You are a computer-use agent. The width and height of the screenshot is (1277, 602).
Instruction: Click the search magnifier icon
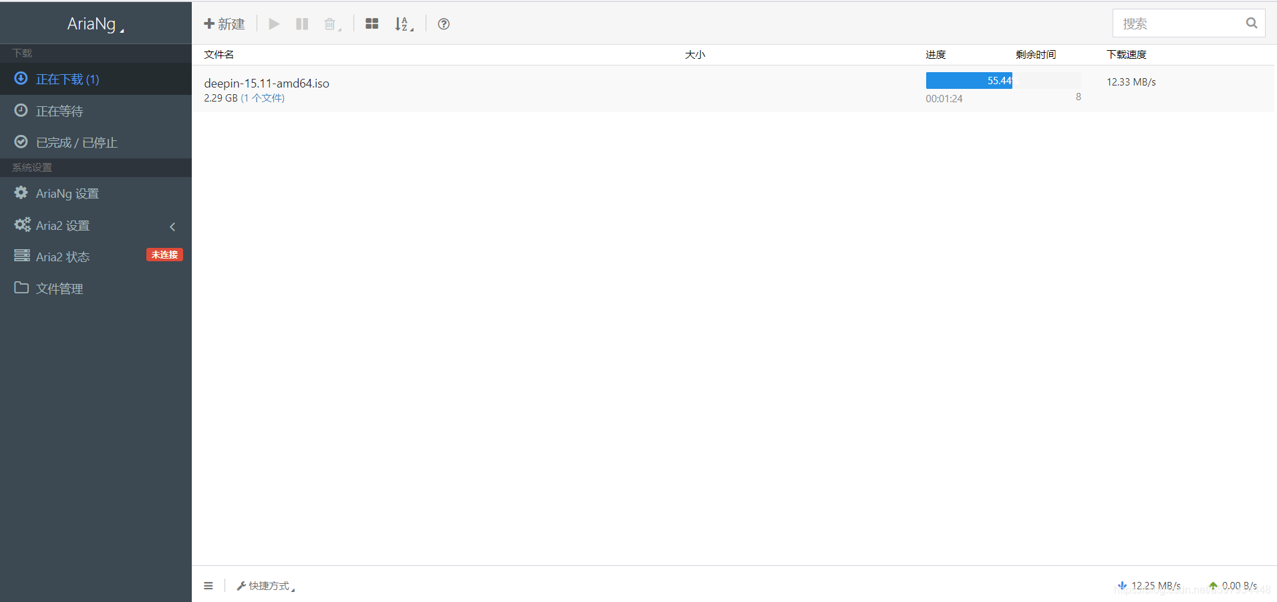[1252, 23]
